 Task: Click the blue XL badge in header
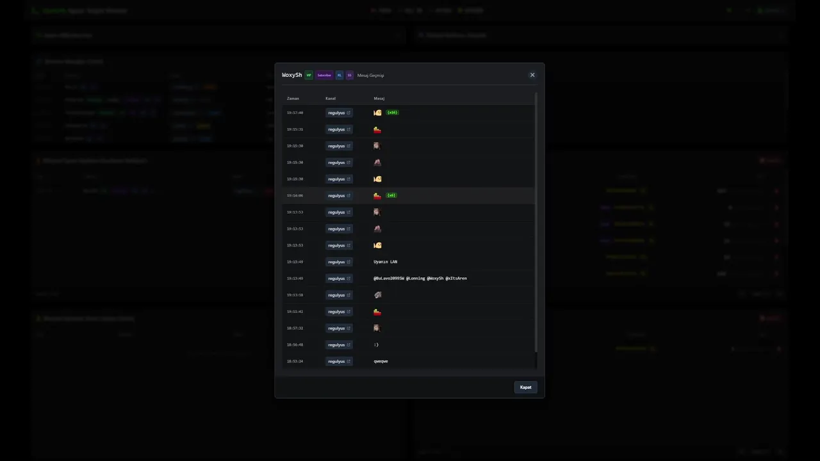point(340,75)
